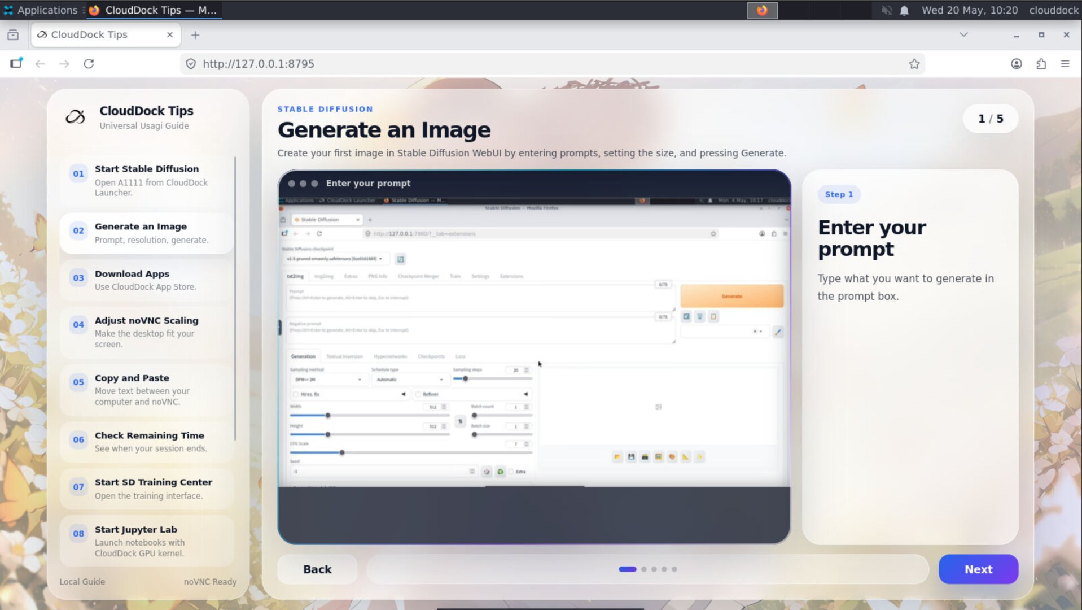Open guide 01 Start Stable Diffusion

146,180
